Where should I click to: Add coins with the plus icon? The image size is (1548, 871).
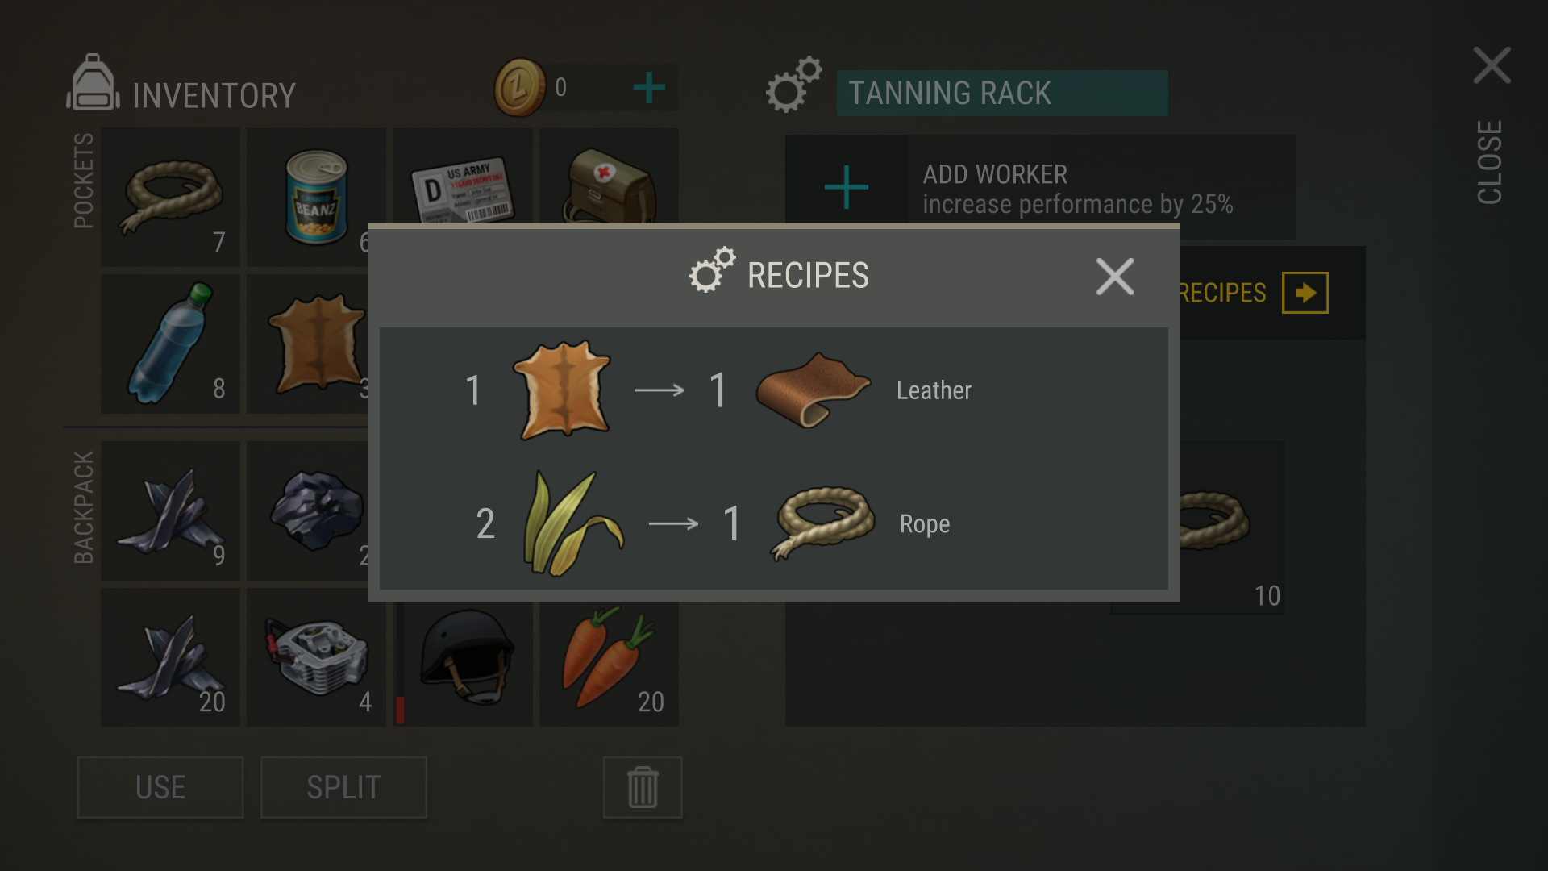649,87
